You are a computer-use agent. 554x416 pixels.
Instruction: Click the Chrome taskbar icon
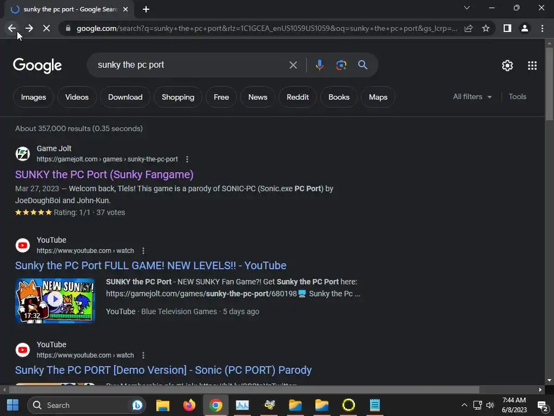[x=215, y=405]
